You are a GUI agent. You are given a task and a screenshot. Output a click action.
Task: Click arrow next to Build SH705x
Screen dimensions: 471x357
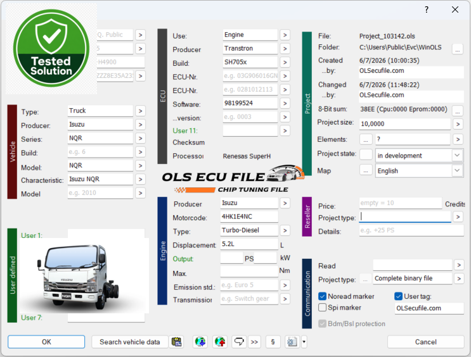point(285,63)
